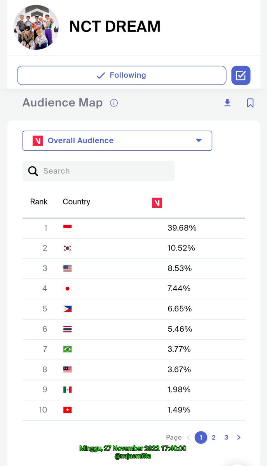Click the 5.46% value
267x466 pixels.
(180, 329)
